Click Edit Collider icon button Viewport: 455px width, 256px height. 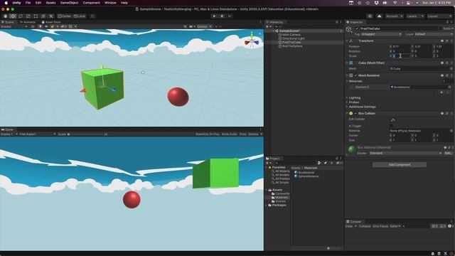(393, 119)
